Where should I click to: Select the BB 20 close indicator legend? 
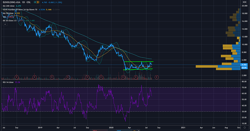(9, 21)
